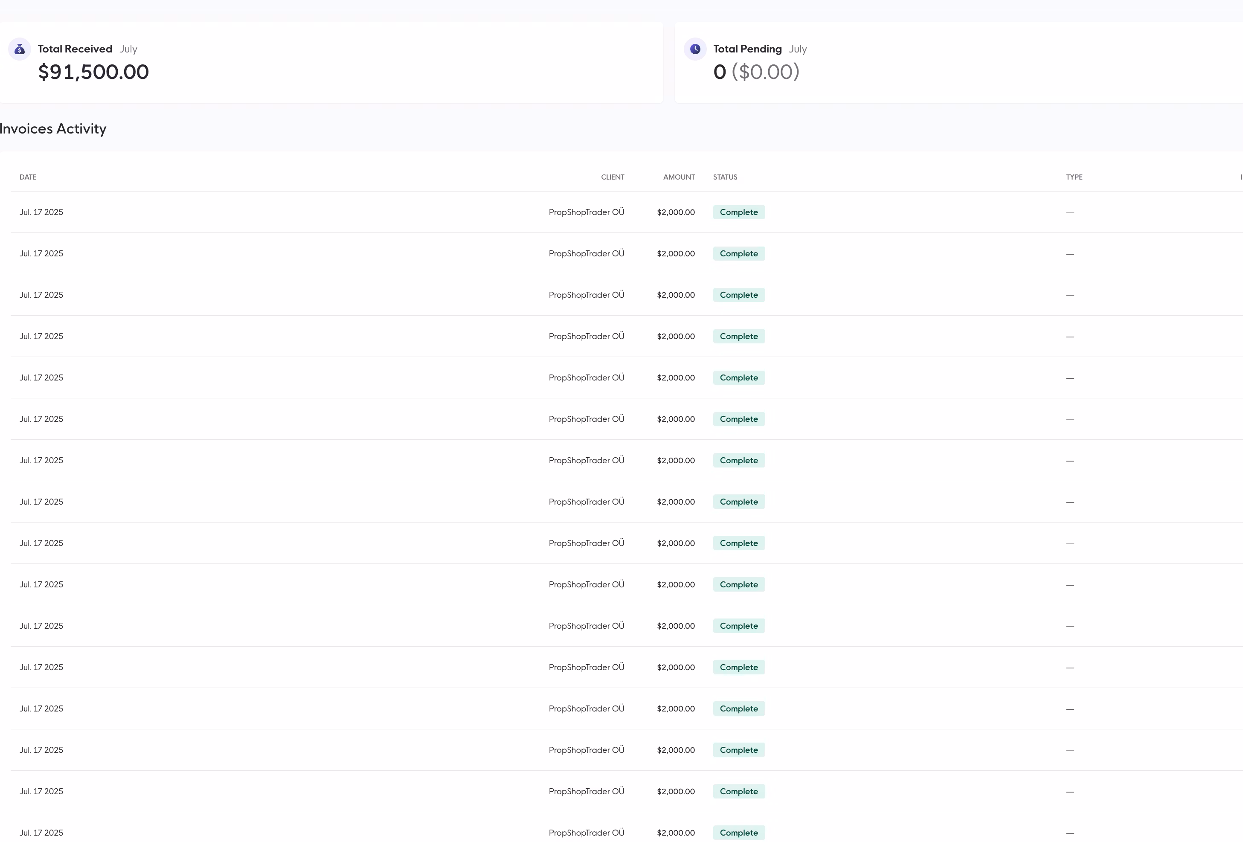The width and height of the screenshot is (1243, 842).
Task: Sort by the CLIENT column header
Action: [613, 177]
